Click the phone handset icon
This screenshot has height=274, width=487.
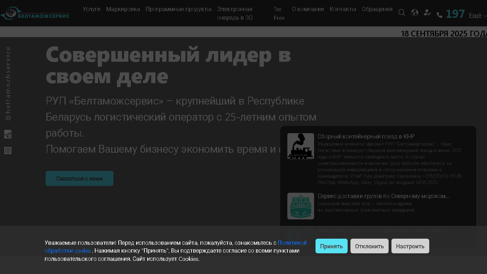coord(440,15)
